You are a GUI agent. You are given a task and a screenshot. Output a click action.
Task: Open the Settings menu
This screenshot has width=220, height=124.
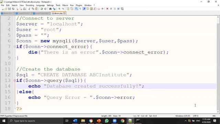point(50,5)
